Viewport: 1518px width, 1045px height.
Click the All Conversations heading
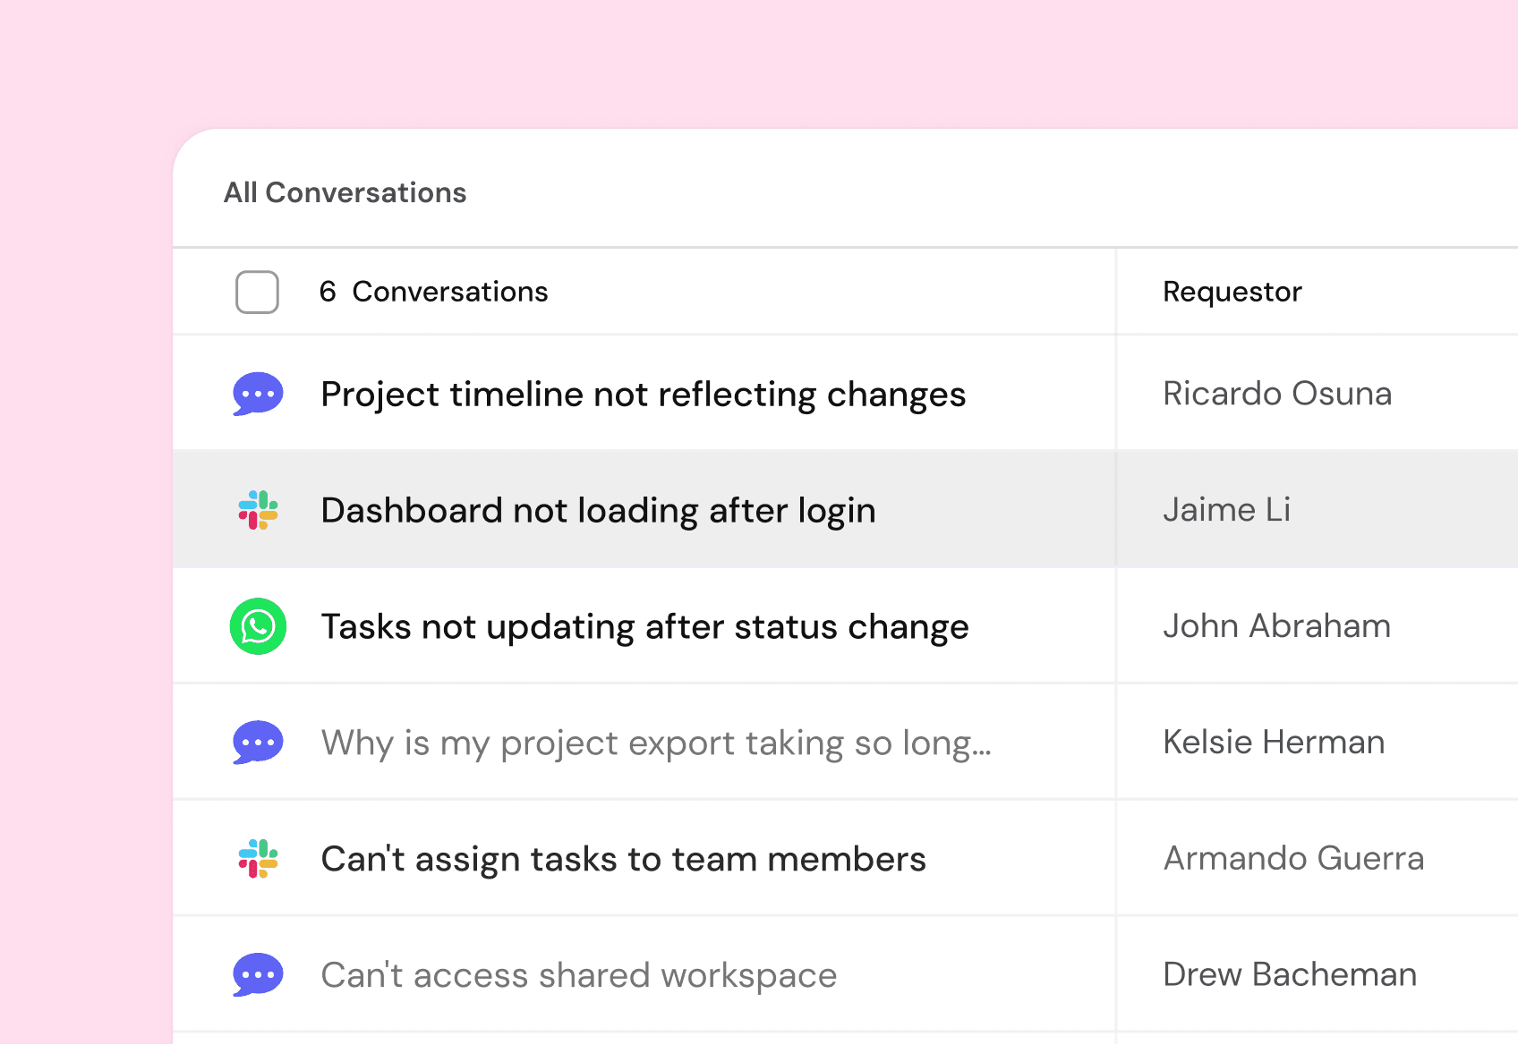[x=345, y=192]
